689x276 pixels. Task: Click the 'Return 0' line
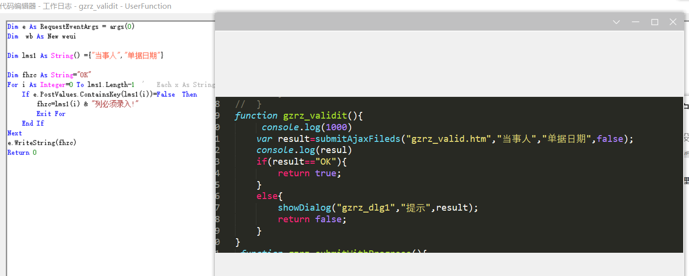click(x=22, y=153)
